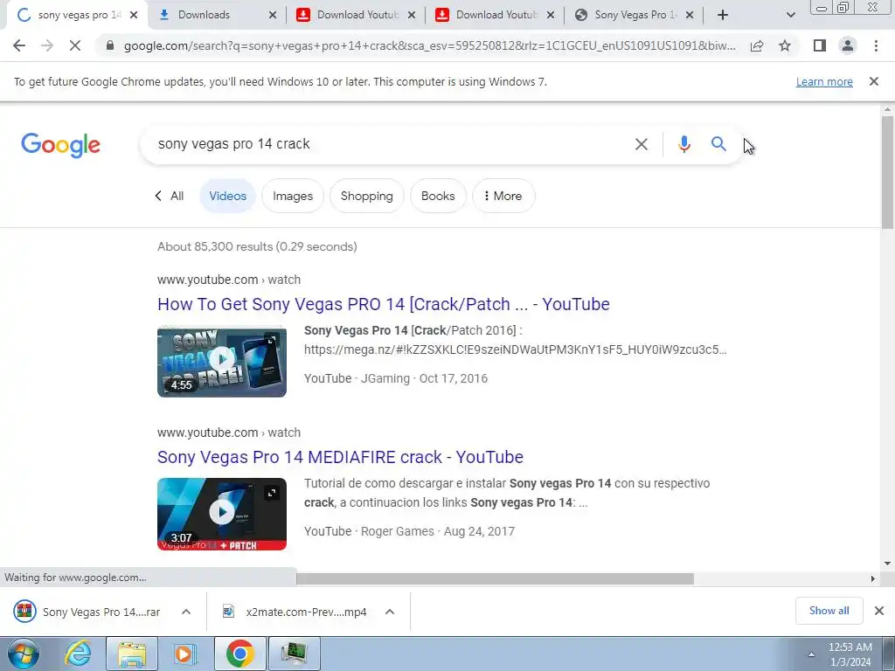This screenshot has height=671, width=895.
Task: Submit search with the magnifier icon
Action: pos(718,144)
